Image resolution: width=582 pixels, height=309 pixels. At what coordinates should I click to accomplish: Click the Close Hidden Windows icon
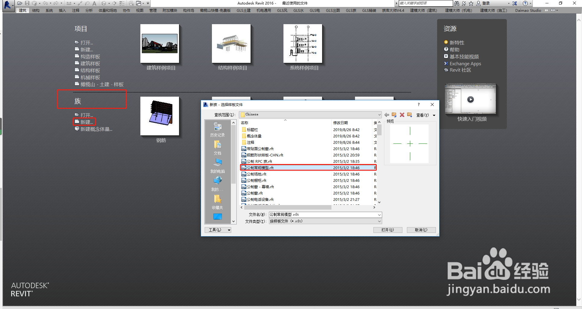(131, 3)
